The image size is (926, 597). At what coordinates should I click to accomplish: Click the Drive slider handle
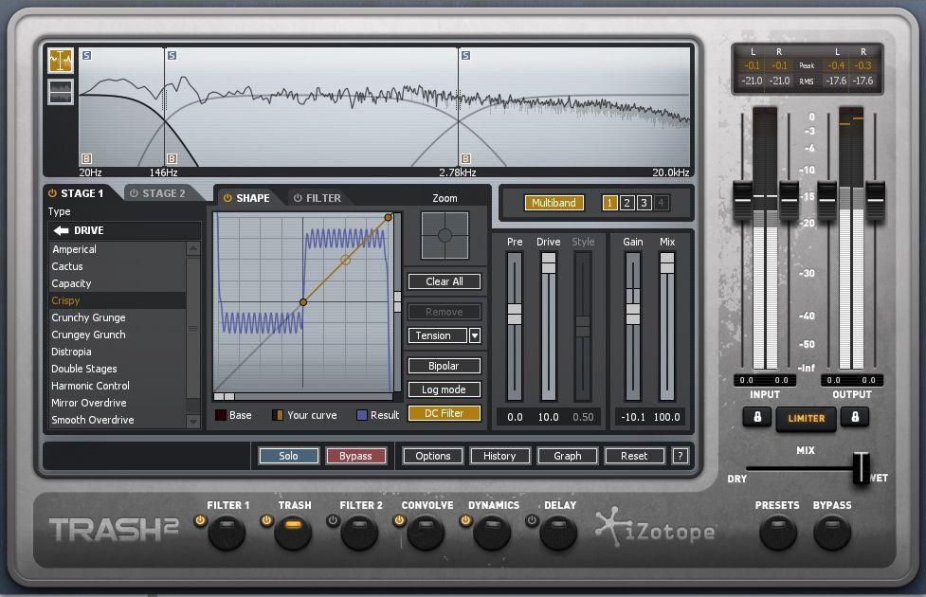pyautogui.click(x=549, y=262)
